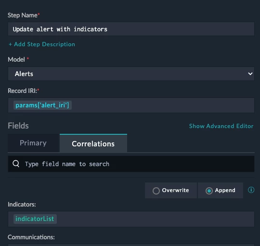This screenshot has width=260, height=246.
Task: Open the Show Advanced Editor link
Action: click(x=221, y=126)
